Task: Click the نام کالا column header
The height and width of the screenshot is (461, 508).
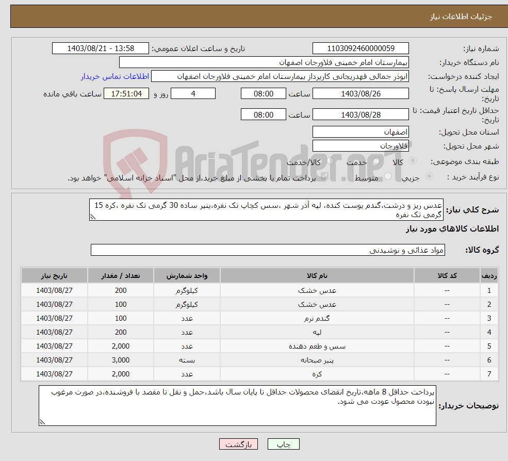Action: coord(317,276)
